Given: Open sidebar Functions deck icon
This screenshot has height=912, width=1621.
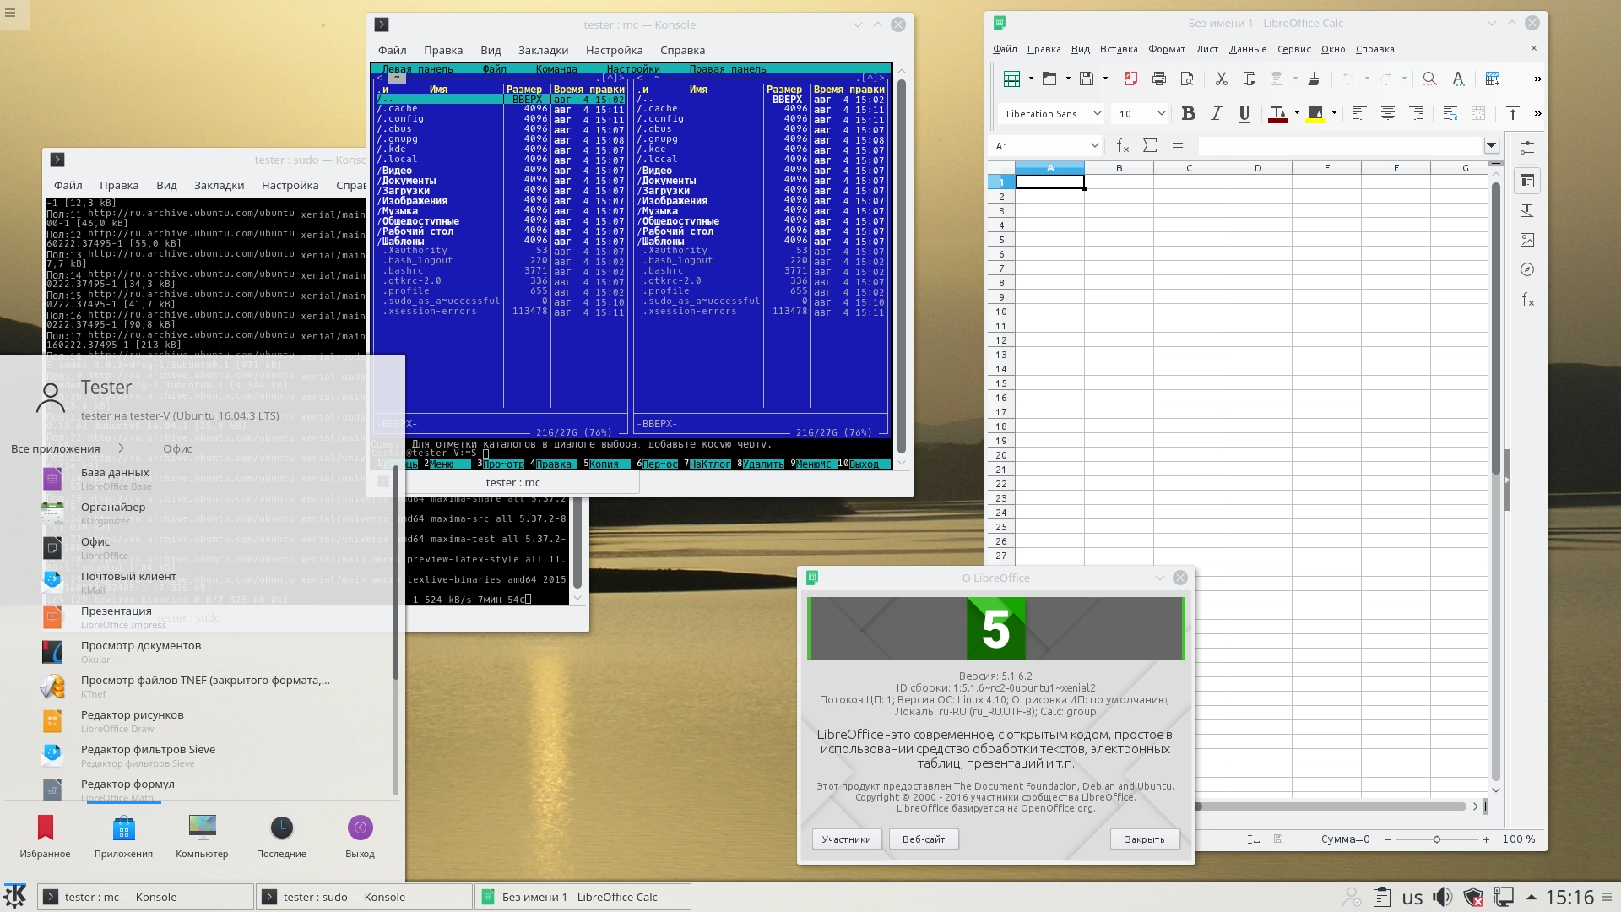Looking at the screenshot, I should coord(1527,299).
